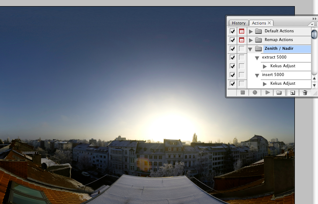This screenshot has height=204, width=318.
Task: Toggle the red dialog icon for Default Actions
Action: [x=242, y=31]
